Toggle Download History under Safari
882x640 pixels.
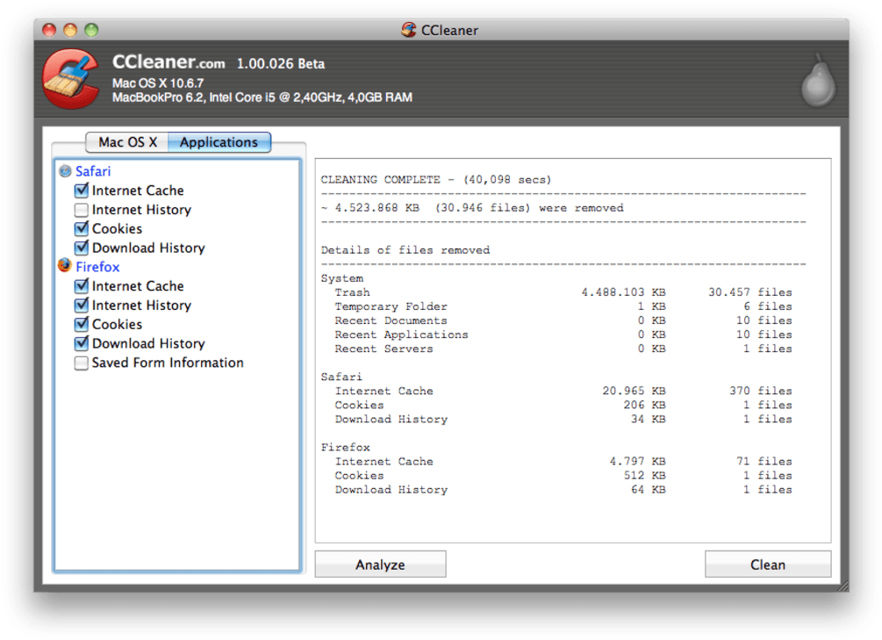(x=81, y=248)
